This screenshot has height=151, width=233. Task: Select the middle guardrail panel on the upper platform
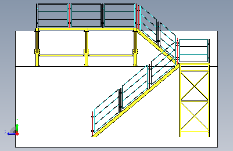86,16
